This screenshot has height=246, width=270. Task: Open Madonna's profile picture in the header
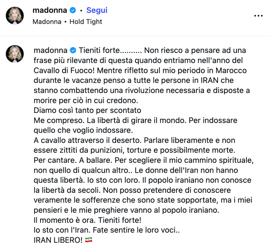tap(15, 16)
